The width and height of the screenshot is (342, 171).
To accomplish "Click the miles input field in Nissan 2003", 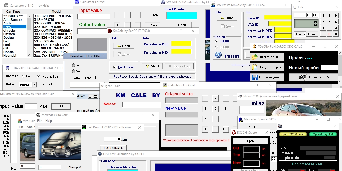I will click(x=252, y=110).
